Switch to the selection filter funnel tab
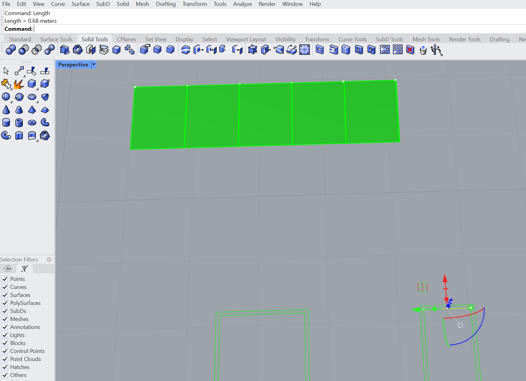526x381 pixels. click(x=24, y=269)
